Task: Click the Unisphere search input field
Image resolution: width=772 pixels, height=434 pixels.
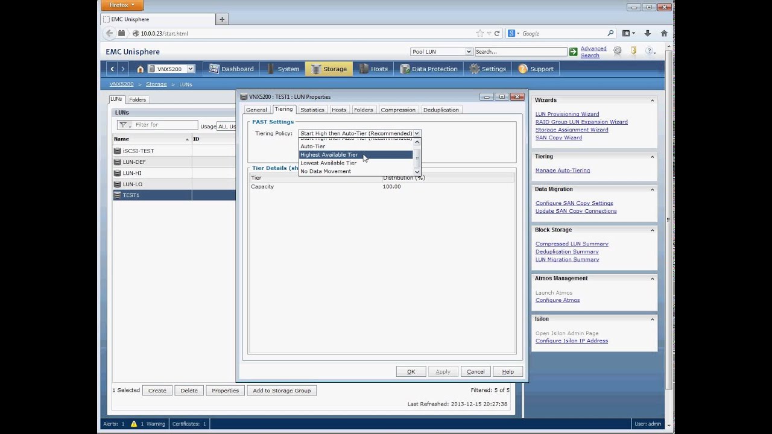Action: coord(520,52)
